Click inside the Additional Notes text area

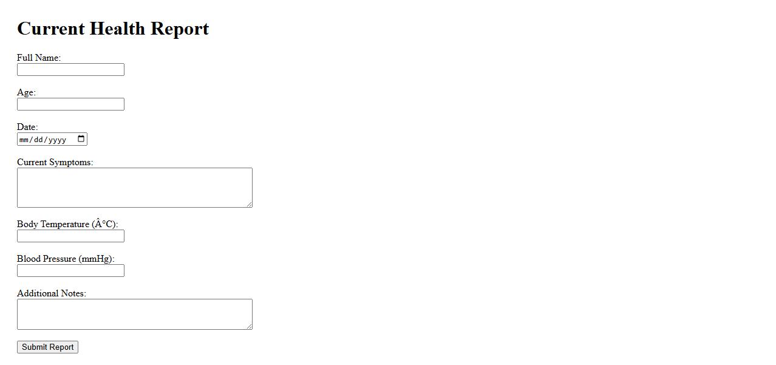point(134,314)
